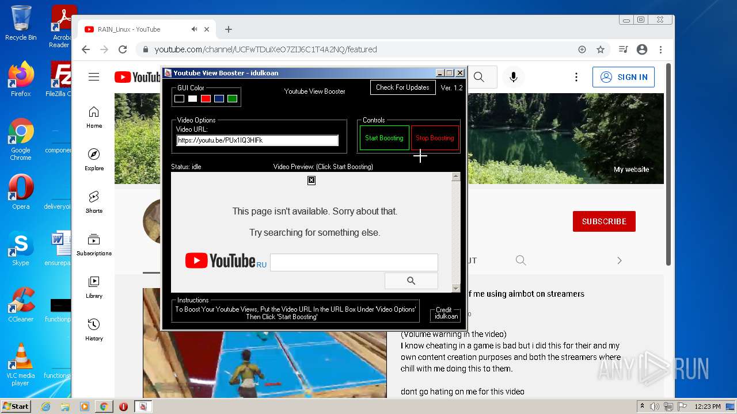737x414 pixels.
Task: Click the magnifier search button in preview
Action: pos(411,281)
